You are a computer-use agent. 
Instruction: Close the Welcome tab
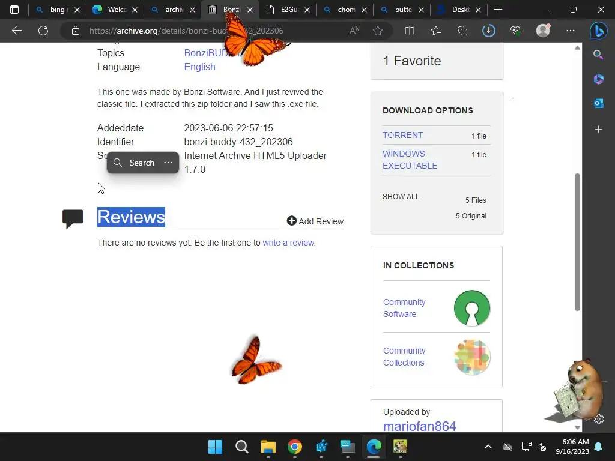(135, 10)
